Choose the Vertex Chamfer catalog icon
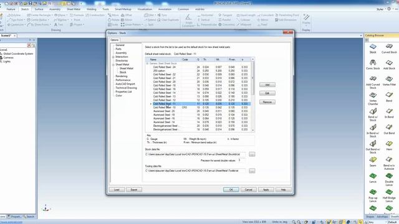Screen dimensions: 399x224 tap(373, 95)
